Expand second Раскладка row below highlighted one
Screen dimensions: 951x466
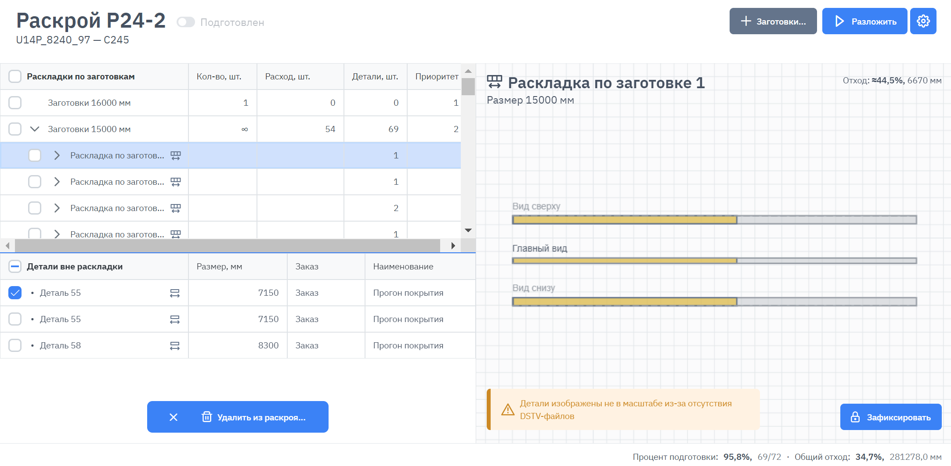pos(57,182)
